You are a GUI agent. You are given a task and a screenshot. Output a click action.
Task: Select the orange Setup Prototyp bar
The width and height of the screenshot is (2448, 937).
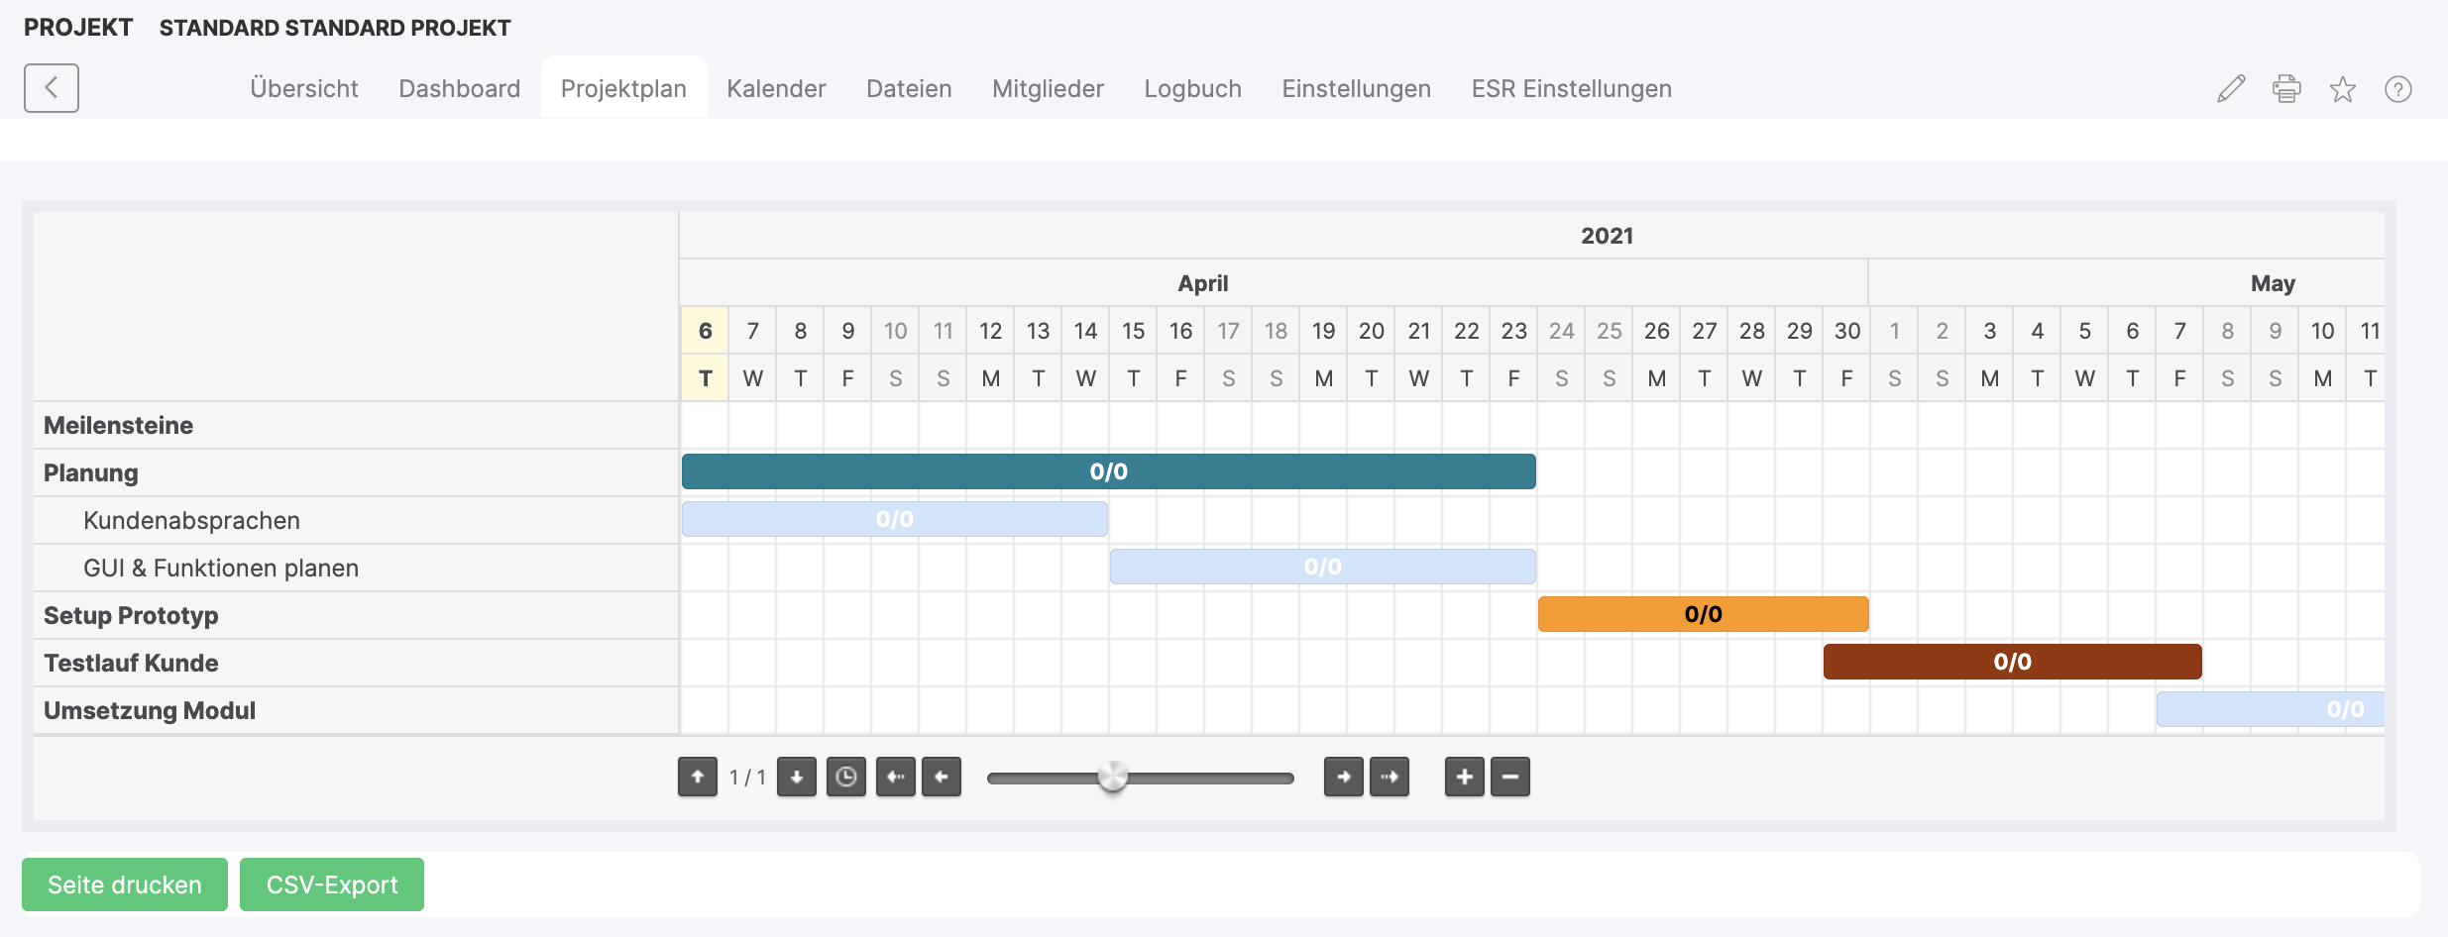[1703, 614]
